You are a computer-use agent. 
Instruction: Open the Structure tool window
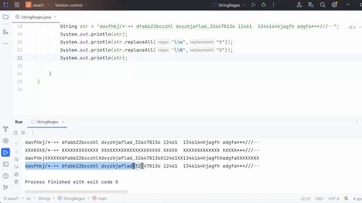point(6,32)
